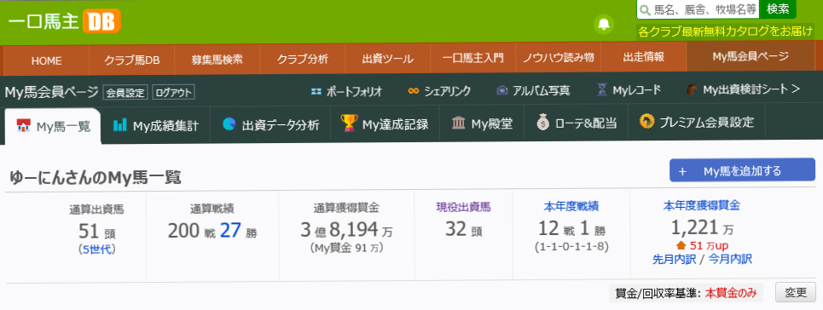The width and height of the screenshot is (823, 310).
Task: Click the blue 27 wins number
Action: click(230, 230)
